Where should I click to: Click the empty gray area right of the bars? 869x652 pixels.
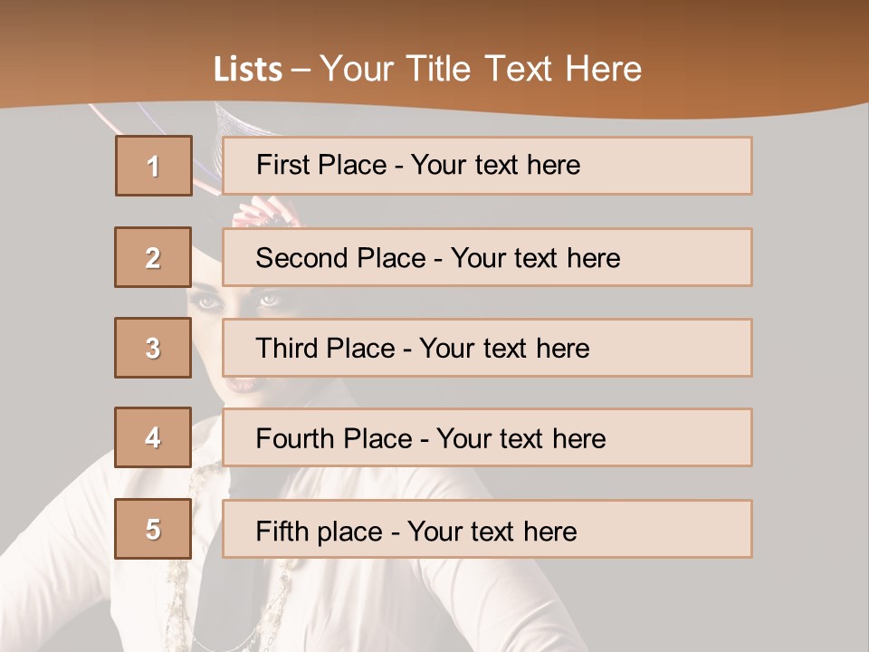point(810,362)
